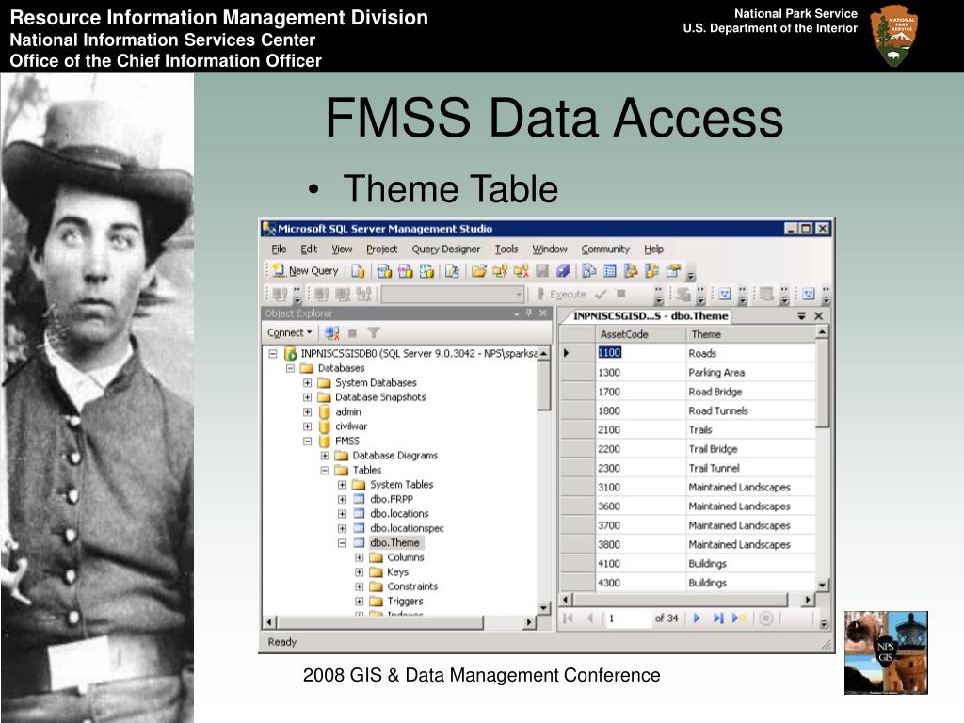Click the Analysis Services DMX Query icon
This screenshot has width=964, height=723.
[405, 271]
